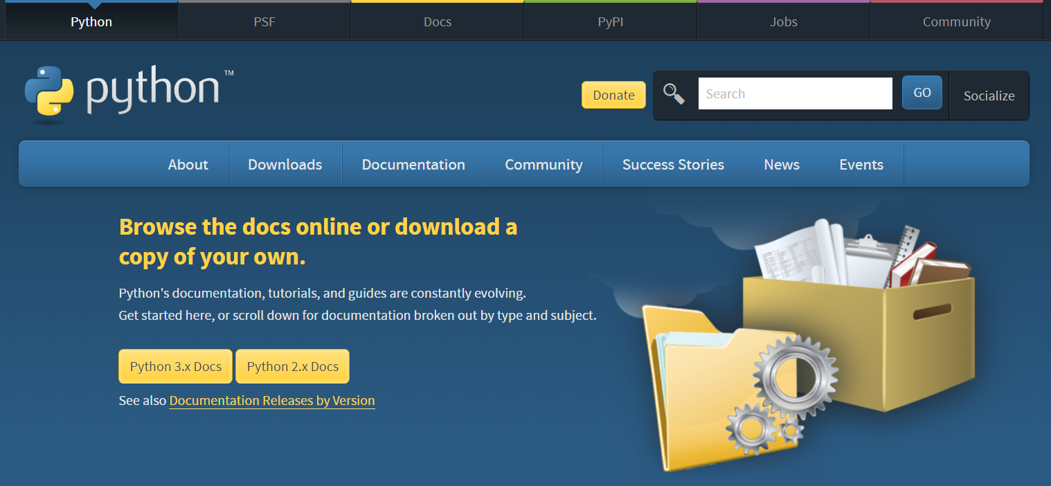1051x486 pixels.
Task: Focus the Search text field
Action: coord(795,93)
